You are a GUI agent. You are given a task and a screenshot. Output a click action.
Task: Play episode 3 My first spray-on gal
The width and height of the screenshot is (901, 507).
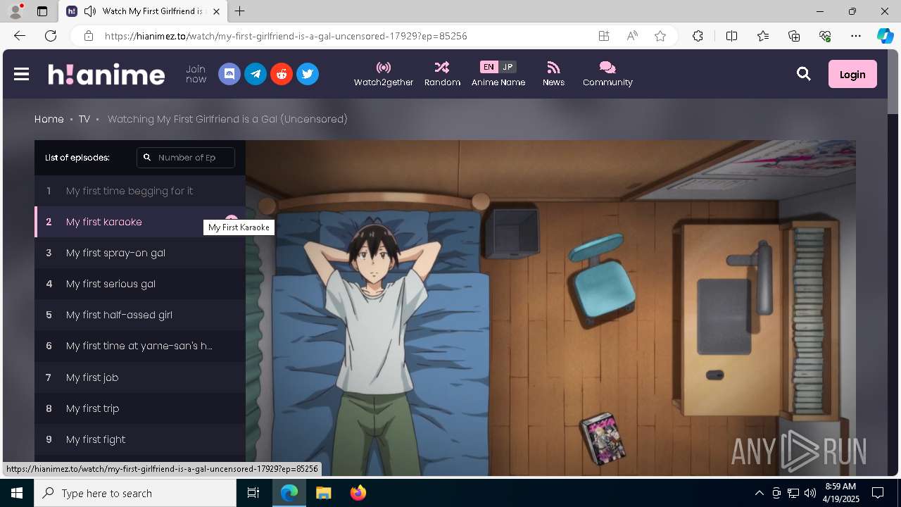pos(140,253)
